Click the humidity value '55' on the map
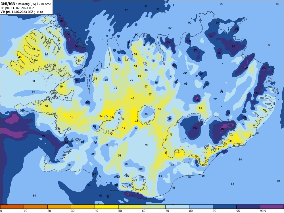This screenshot has height=213, width=284. (x=159, y=109)
